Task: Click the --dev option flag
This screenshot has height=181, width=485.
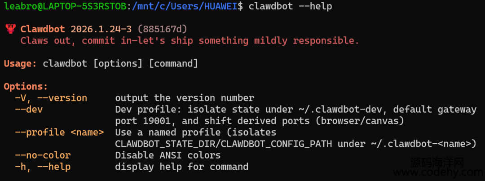Action: 29,110
